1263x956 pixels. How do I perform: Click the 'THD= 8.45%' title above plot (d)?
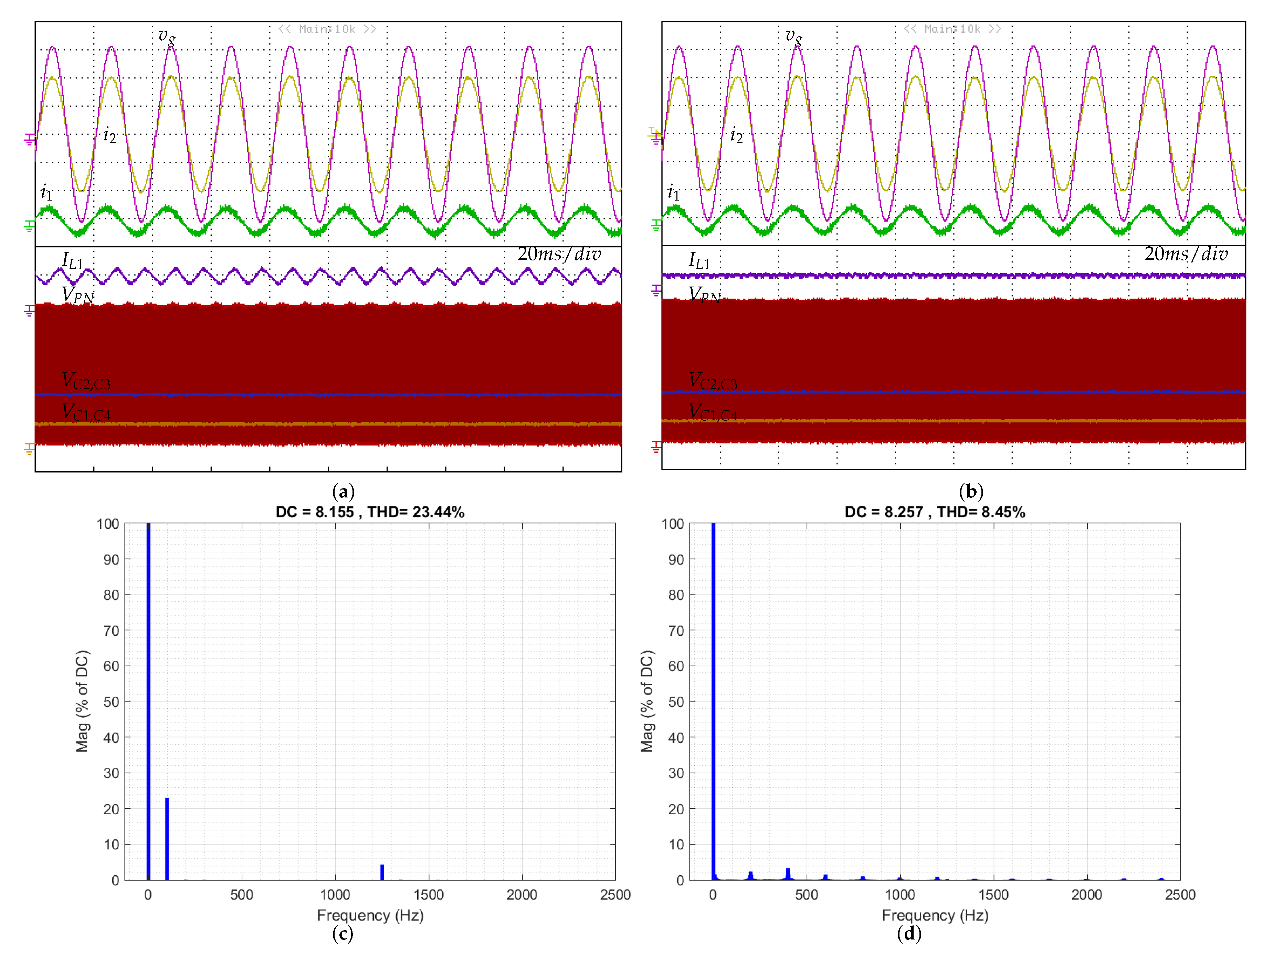(x=980, y=512)
